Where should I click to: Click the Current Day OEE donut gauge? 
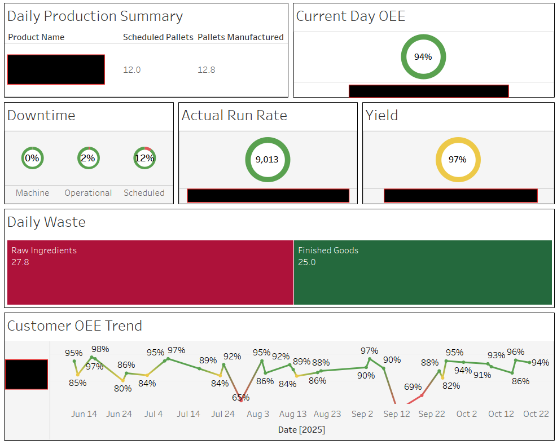423,57
